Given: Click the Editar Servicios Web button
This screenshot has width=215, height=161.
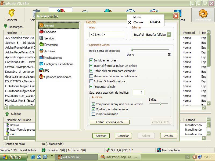Looking at the screenshot, I should click(109, 122).
